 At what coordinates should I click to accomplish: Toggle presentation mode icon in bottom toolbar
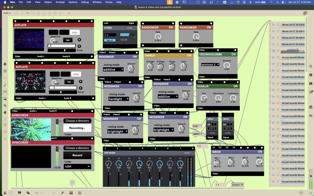click(x=19, y=193)
